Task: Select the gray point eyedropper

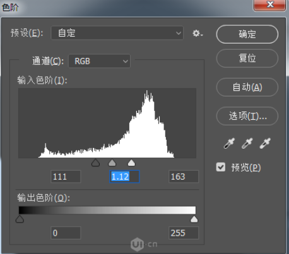Action: click(x=247, y=144)
